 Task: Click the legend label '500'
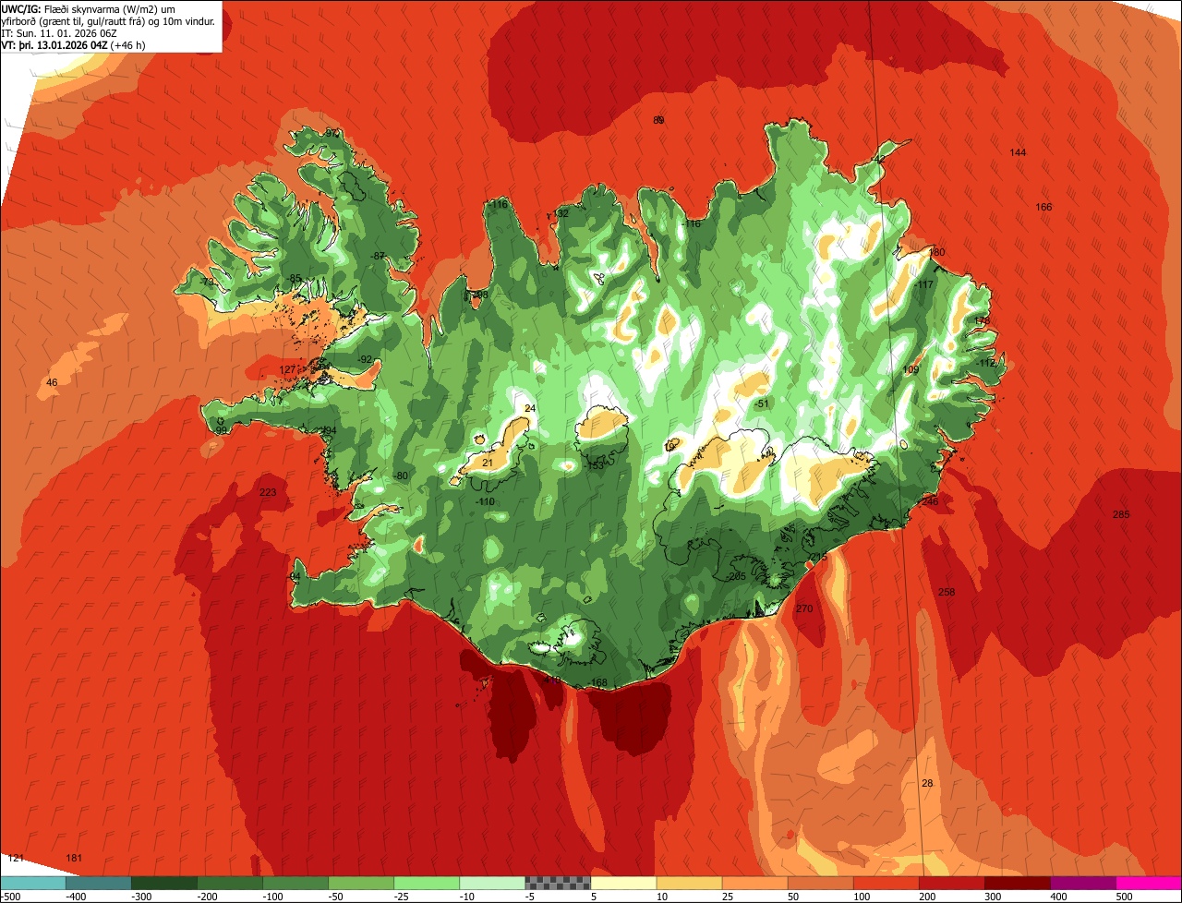[x=1124, y=897]
